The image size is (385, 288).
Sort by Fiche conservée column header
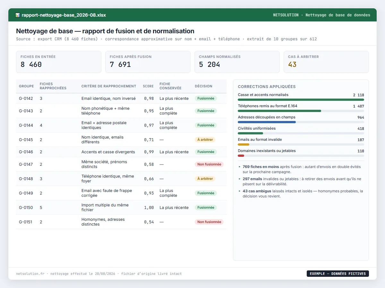[x=170, y=86]
